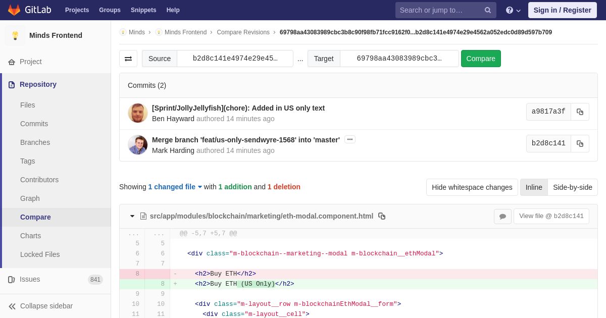Toggle comments for this file
The image size is (606, 318).
point(502,216)
